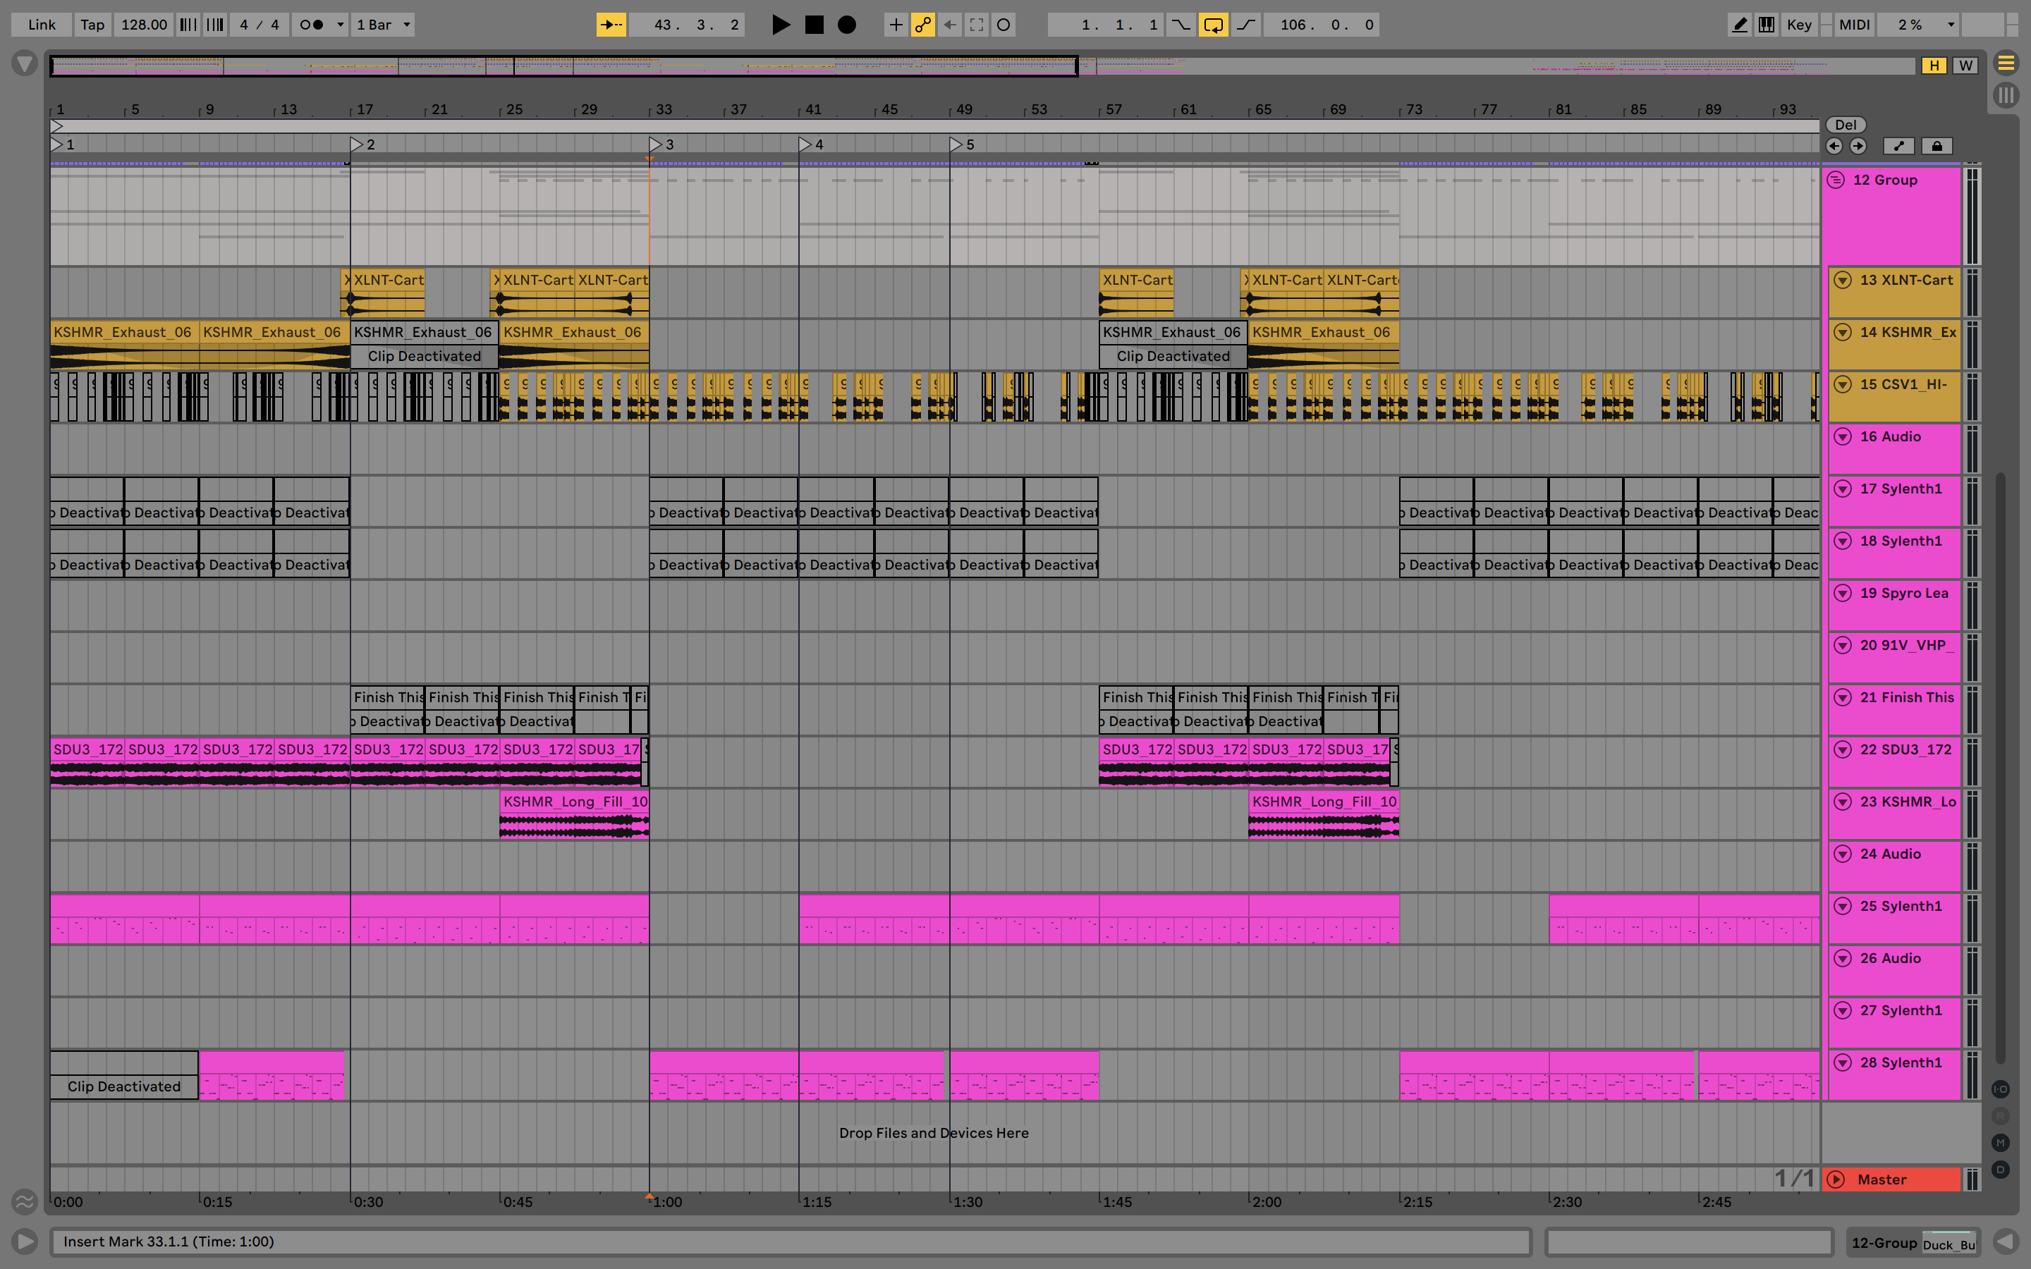The width and height of the screenshot is (2031, 1269).
Task: Toggle metronome button
Action: pos(312,25)
